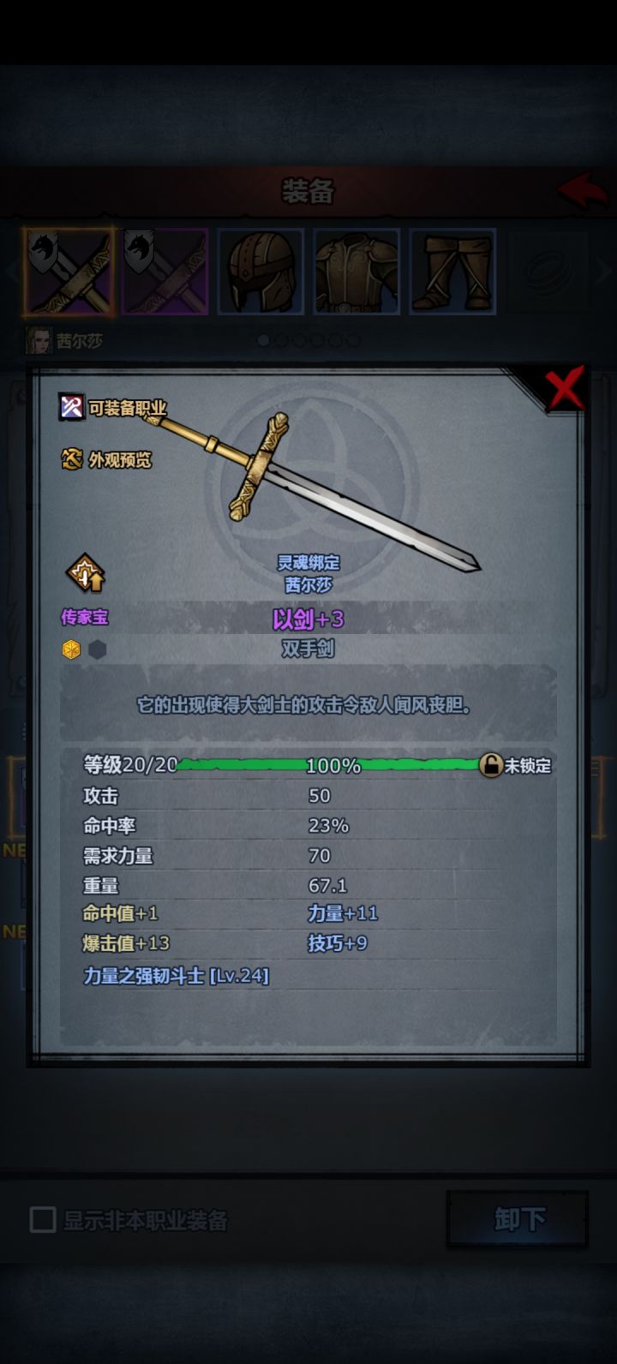Toggle the 未锁定 lock icon
617x1364 pixels.
490,764
